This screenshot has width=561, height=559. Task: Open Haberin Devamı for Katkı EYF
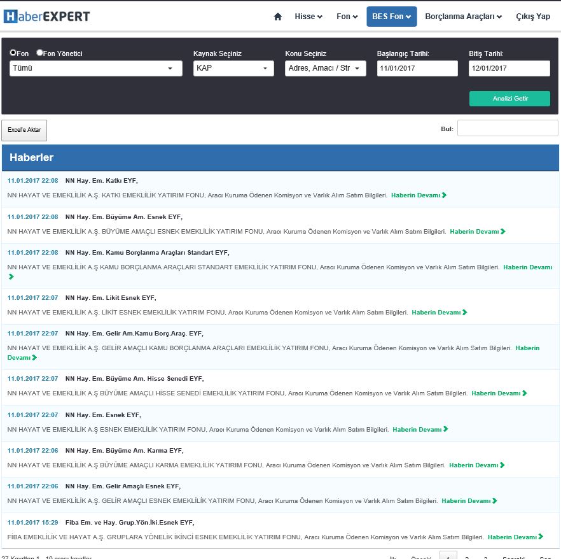(419, 195)
